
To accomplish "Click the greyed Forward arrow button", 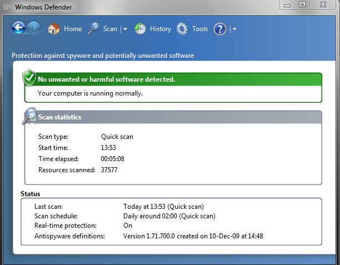I will [33, 28].
